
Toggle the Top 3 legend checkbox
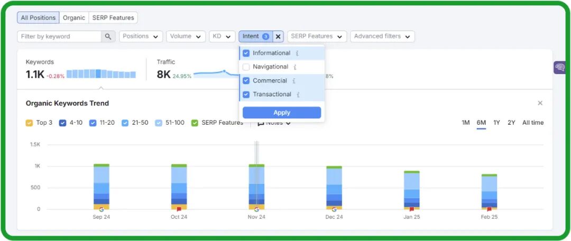(29, 123)
